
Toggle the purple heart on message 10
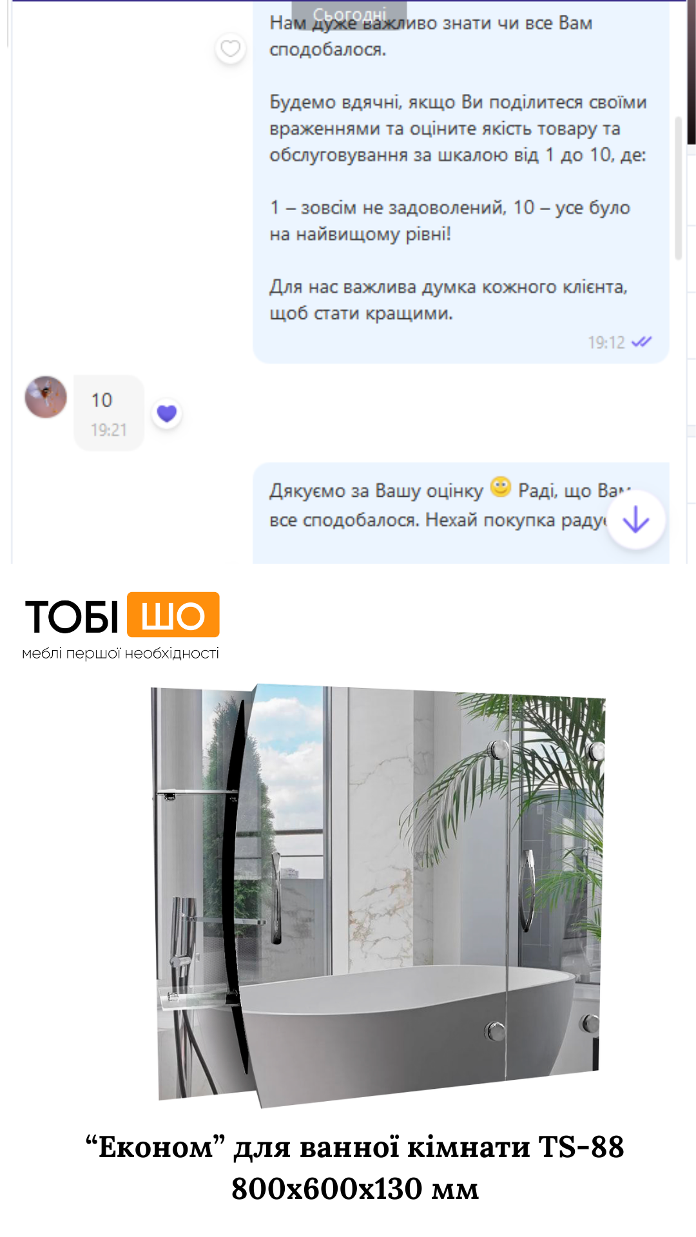167,413
